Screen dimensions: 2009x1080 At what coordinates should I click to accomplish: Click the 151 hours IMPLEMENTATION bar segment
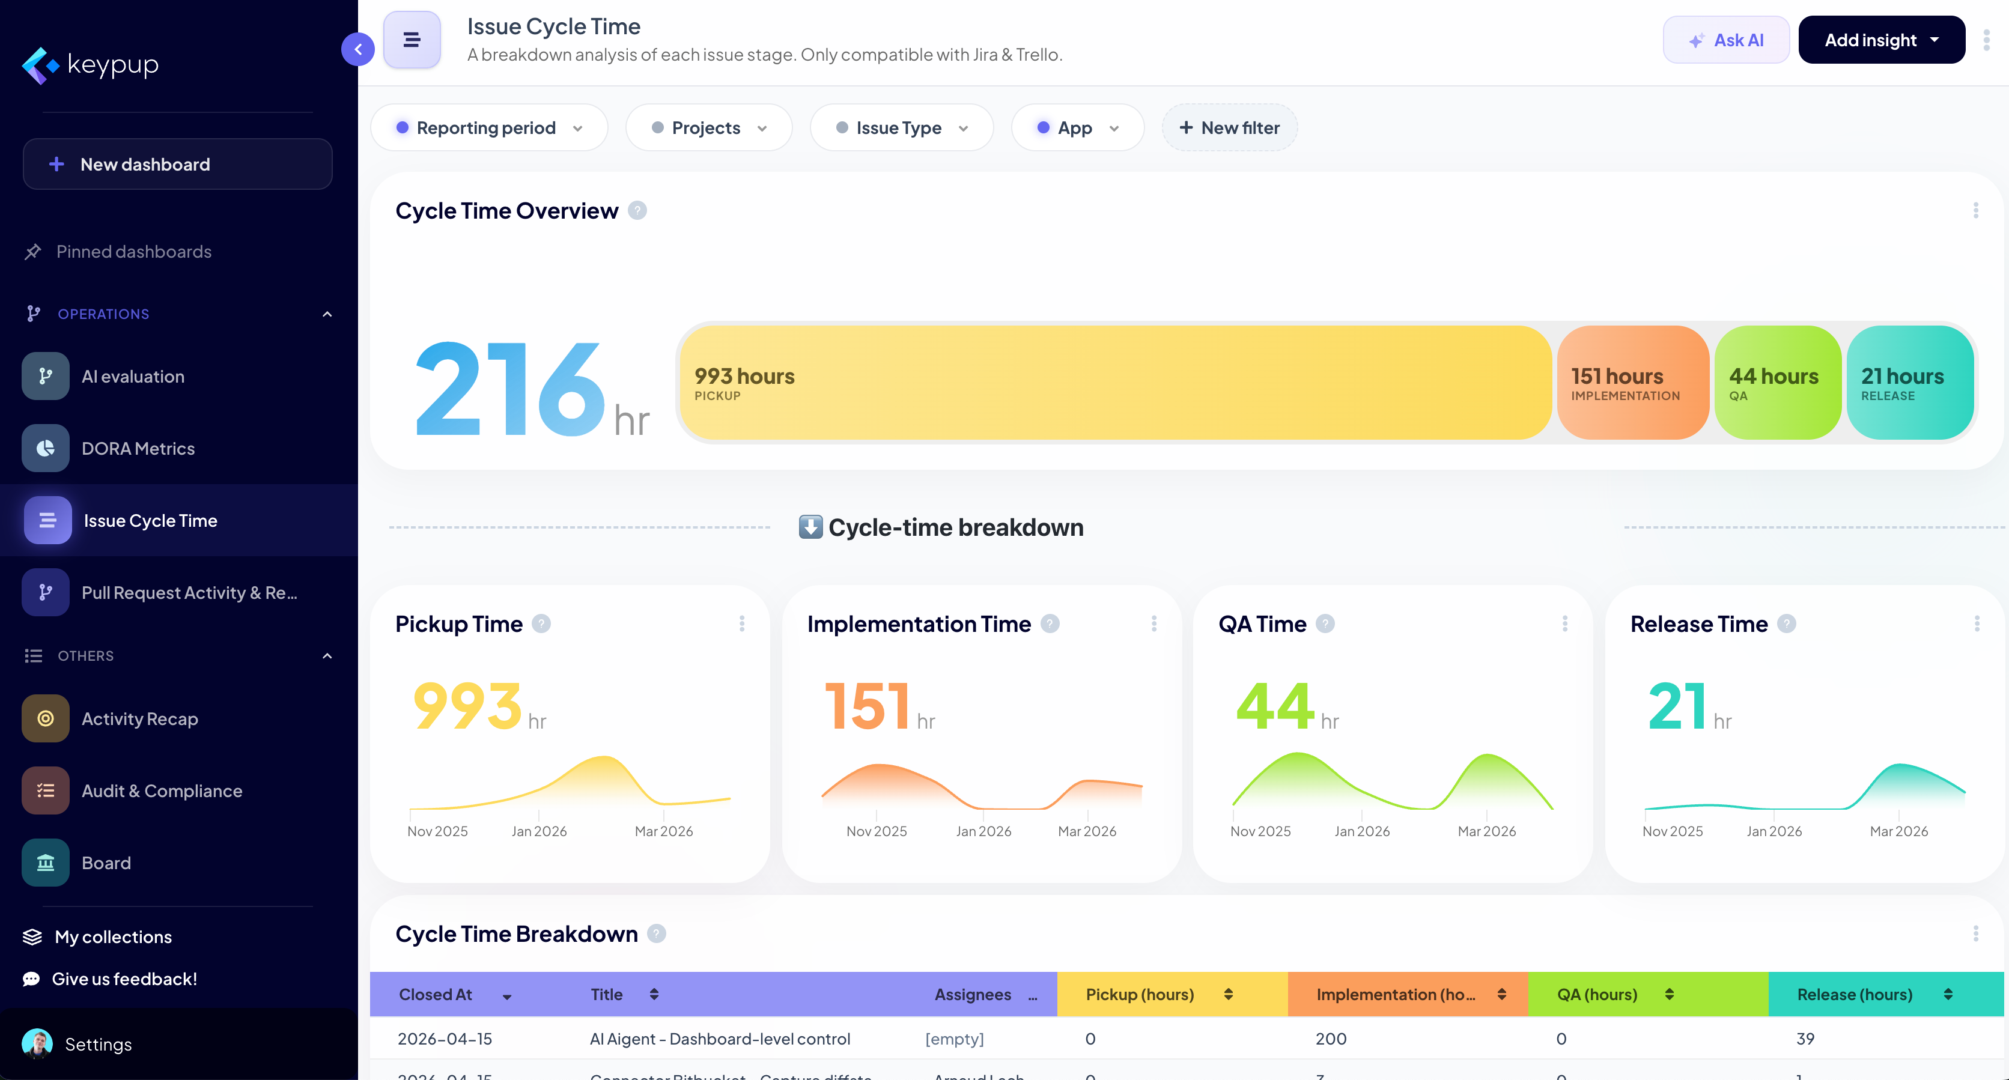(1633, 383)
